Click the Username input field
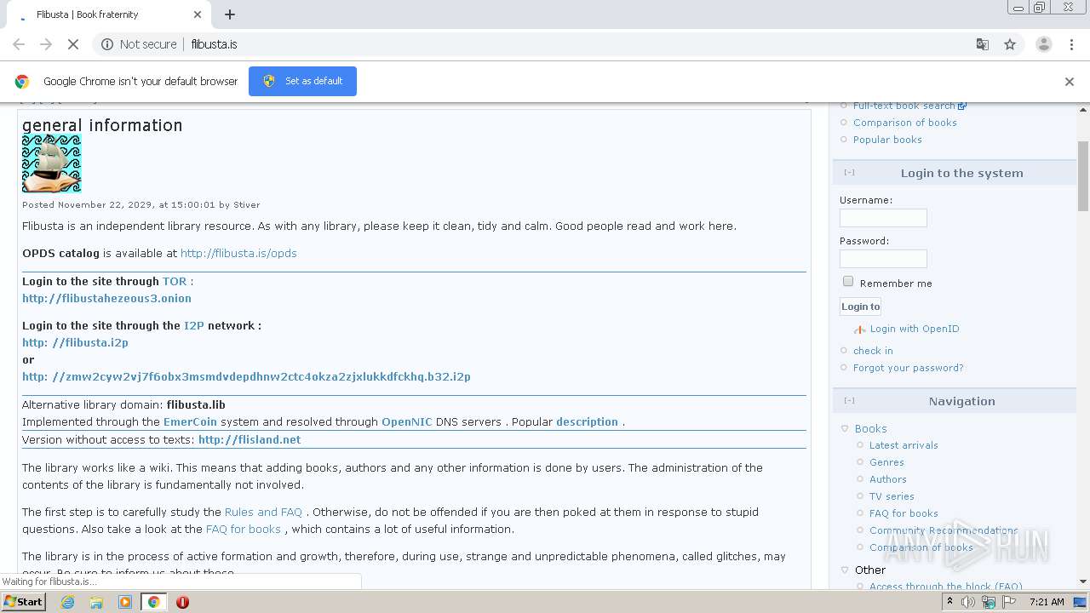This screenshot has height=613, width=1090. pyautogui.click(x=883, y=218)
